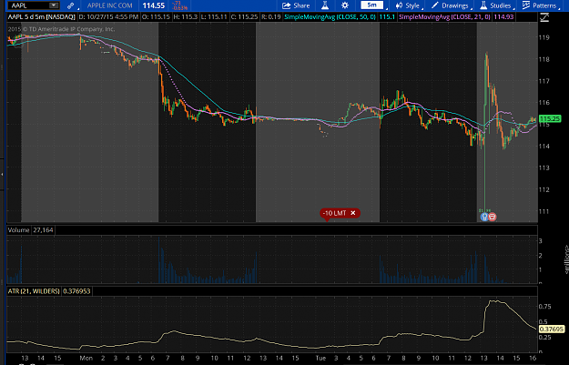Open the Drawings menu
The image size is (569, 365).
451,5
